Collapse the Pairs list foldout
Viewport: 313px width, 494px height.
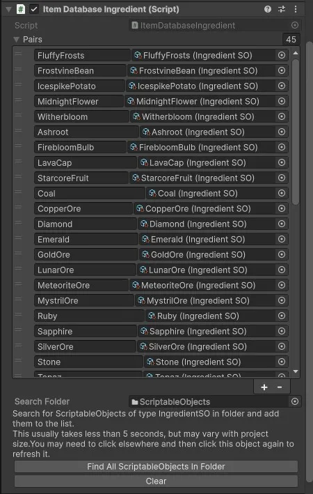point(16,40)
